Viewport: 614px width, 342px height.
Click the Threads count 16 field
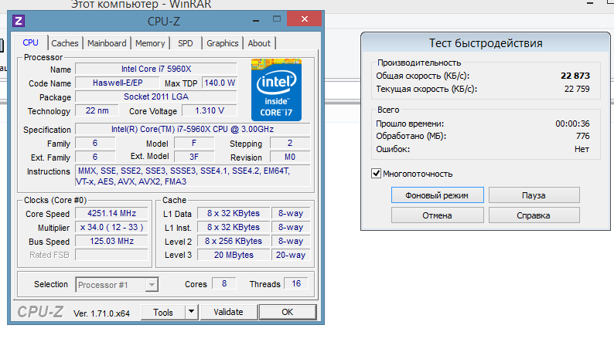click(x=296, y=283)
